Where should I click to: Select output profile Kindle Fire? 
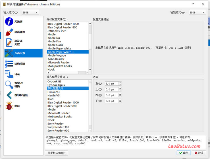pyautogui.click(x=68, y=41)
